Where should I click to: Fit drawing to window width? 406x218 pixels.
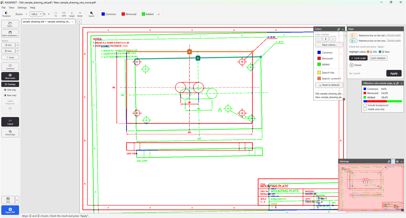(80, 14)
